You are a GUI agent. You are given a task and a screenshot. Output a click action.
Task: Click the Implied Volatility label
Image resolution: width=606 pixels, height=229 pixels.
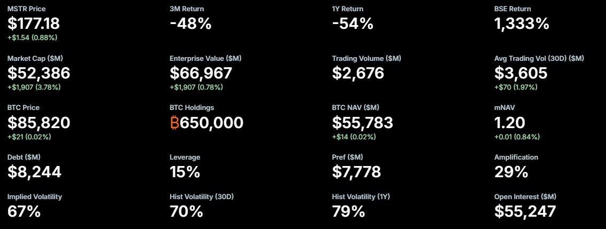(x=35, y=196)
